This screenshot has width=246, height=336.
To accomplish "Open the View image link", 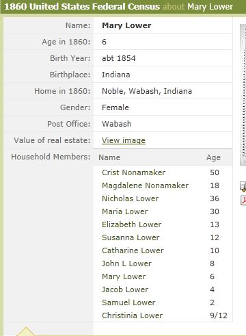I will click(x=124, y=140).
